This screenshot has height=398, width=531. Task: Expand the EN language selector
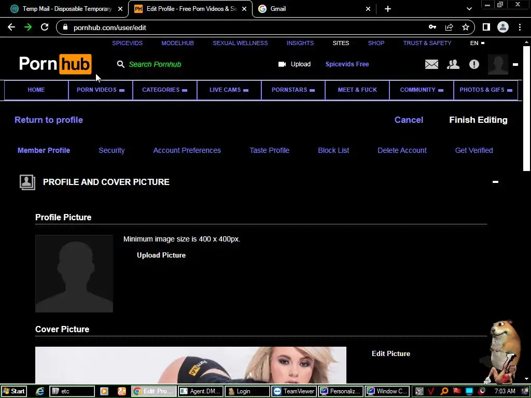(x=477, y=43)
